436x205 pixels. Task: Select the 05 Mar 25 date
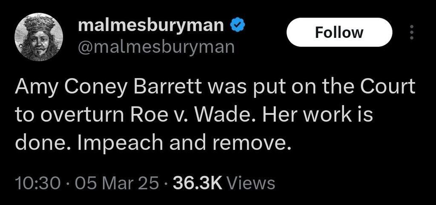pos(117,184)
